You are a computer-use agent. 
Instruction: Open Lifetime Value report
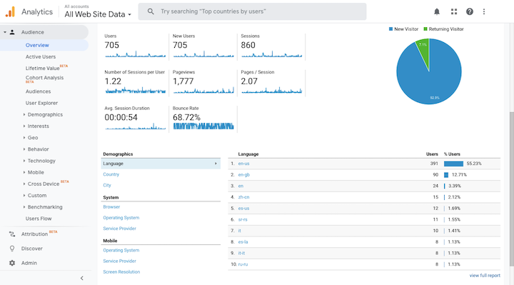point(43,69)
